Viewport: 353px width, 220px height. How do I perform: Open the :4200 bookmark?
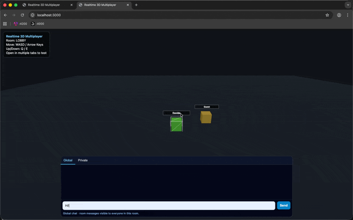pyautogui.click(x=20, y=24)
